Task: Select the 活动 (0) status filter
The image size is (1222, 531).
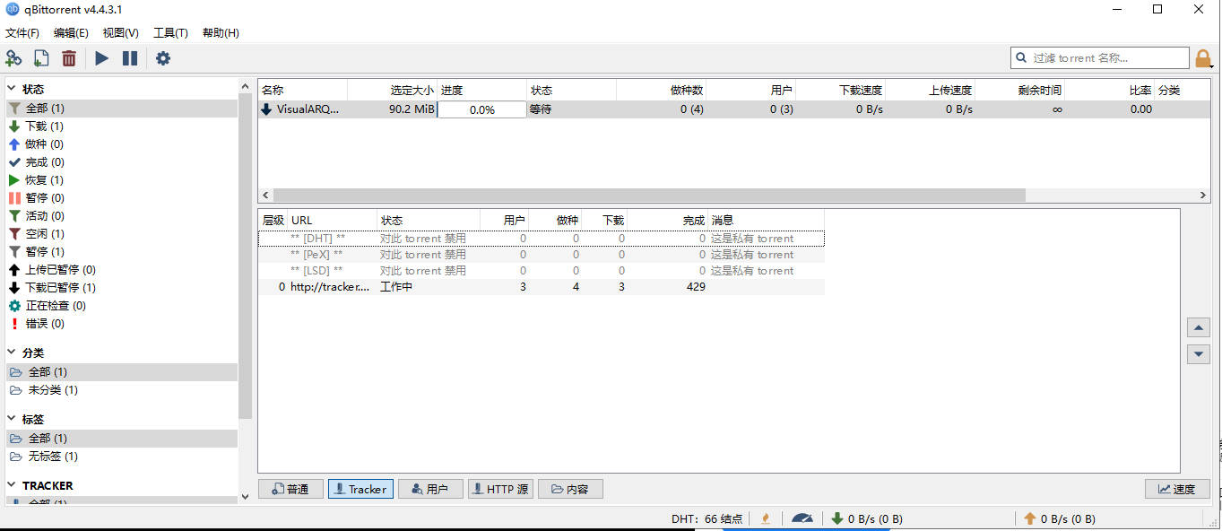Action: pos(122,216)
